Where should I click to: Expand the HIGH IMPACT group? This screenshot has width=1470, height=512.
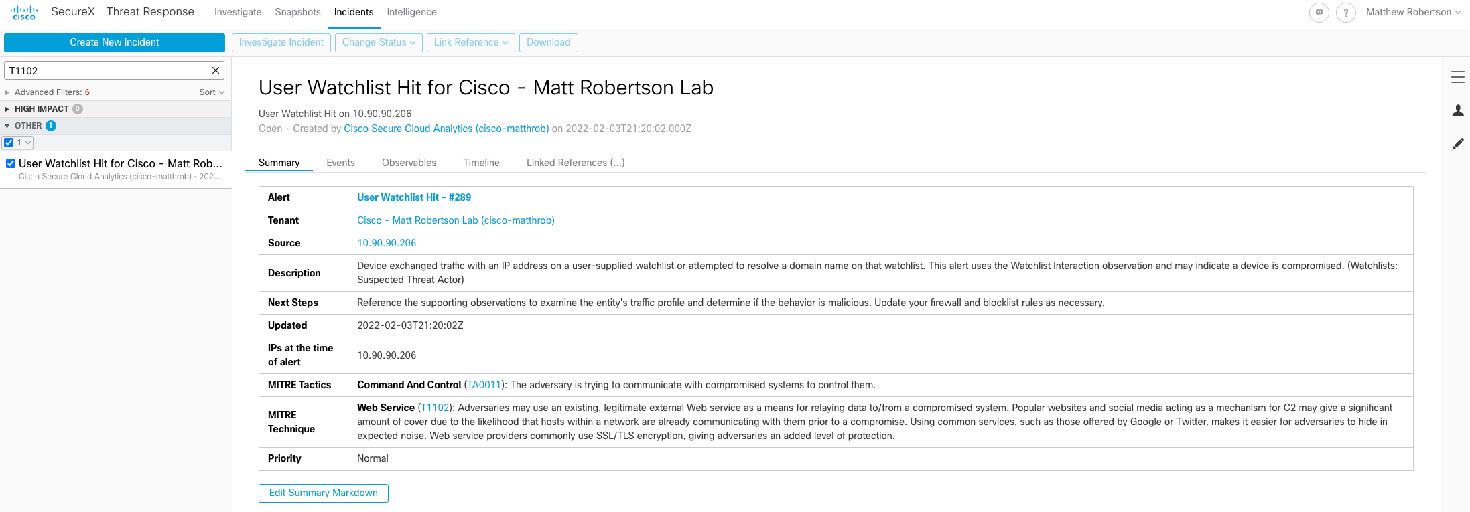point(7,109)
